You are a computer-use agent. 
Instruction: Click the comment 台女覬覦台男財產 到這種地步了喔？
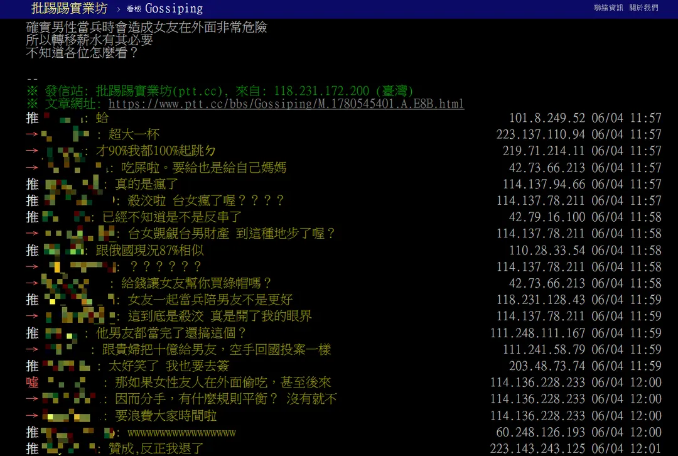(x=232, y=233)
